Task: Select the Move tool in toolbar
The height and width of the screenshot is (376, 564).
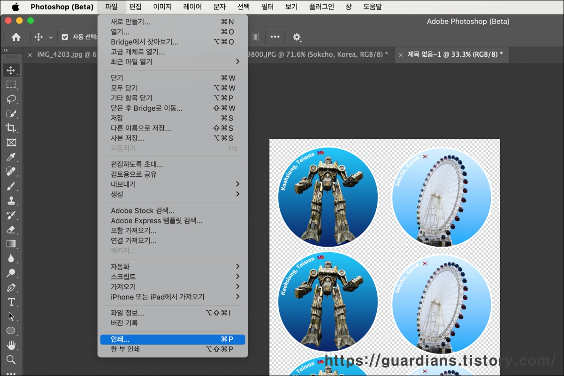Action: point(11,70)
